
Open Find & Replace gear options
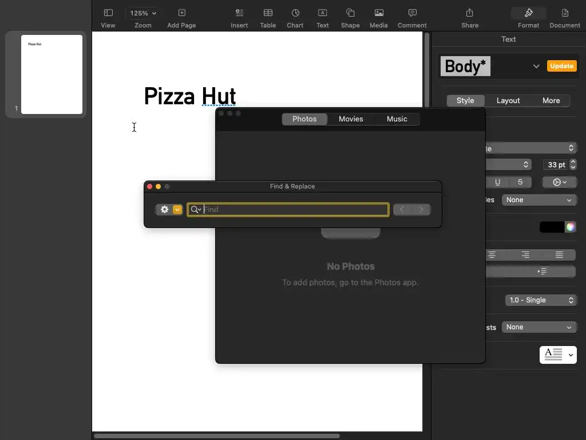click(x=164, y=210)
